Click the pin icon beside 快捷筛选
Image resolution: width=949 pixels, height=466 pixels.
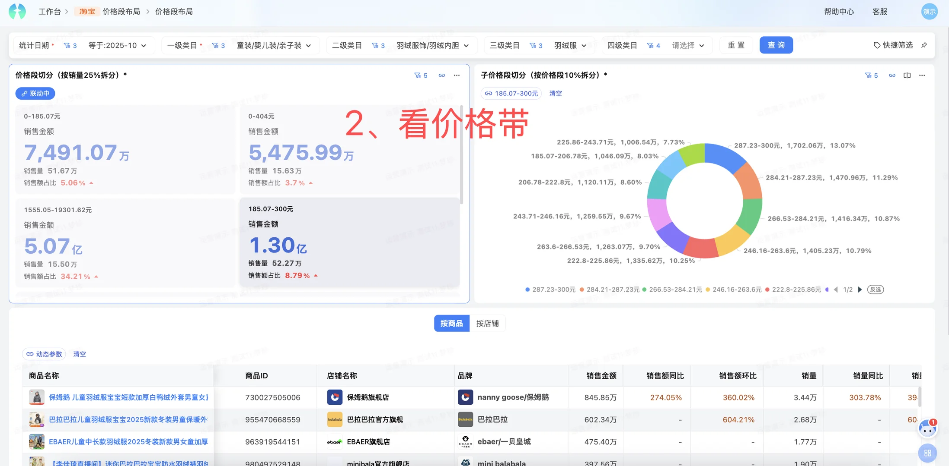[x=924, y=45]
